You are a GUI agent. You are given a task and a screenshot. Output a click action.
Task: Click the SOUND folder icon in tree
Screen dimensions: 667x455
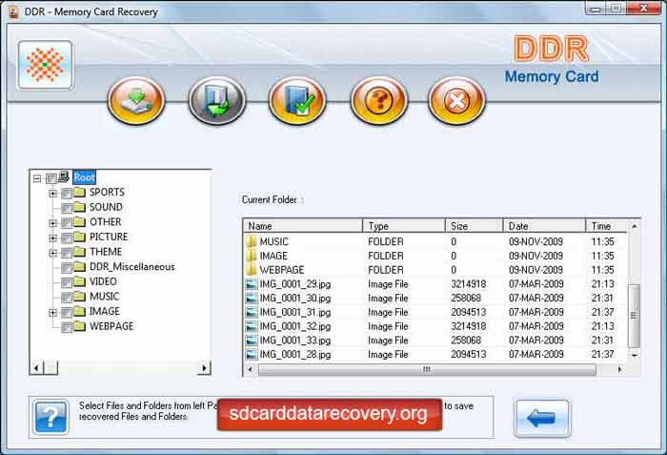[79, 207]
